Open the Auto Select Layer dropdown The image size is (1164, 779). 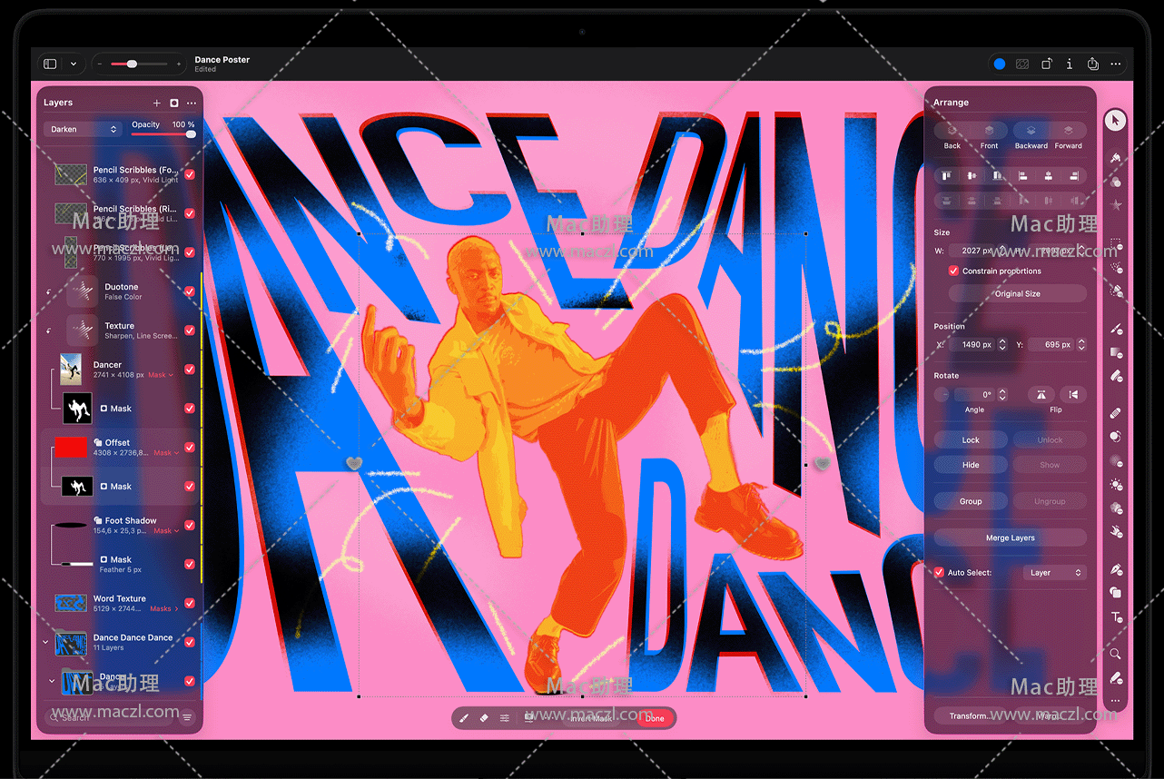[x=1053, y=573]
